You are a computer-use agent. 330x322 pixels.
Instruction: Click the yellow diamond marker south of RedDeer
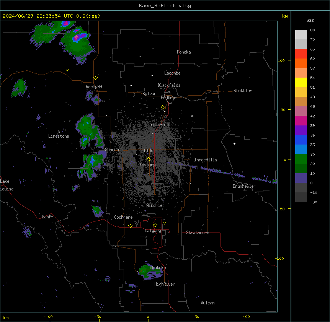click(x=163, y=107)
